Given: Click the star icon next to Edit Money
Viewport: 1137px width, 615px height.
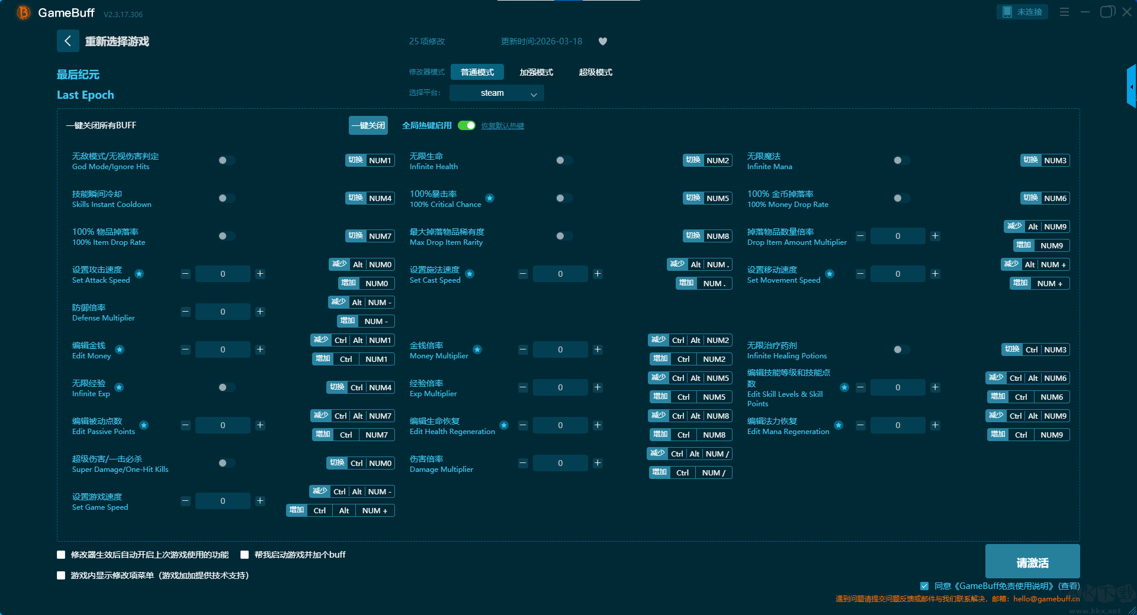Looking at the screenshot, I should tap(120, 349).
